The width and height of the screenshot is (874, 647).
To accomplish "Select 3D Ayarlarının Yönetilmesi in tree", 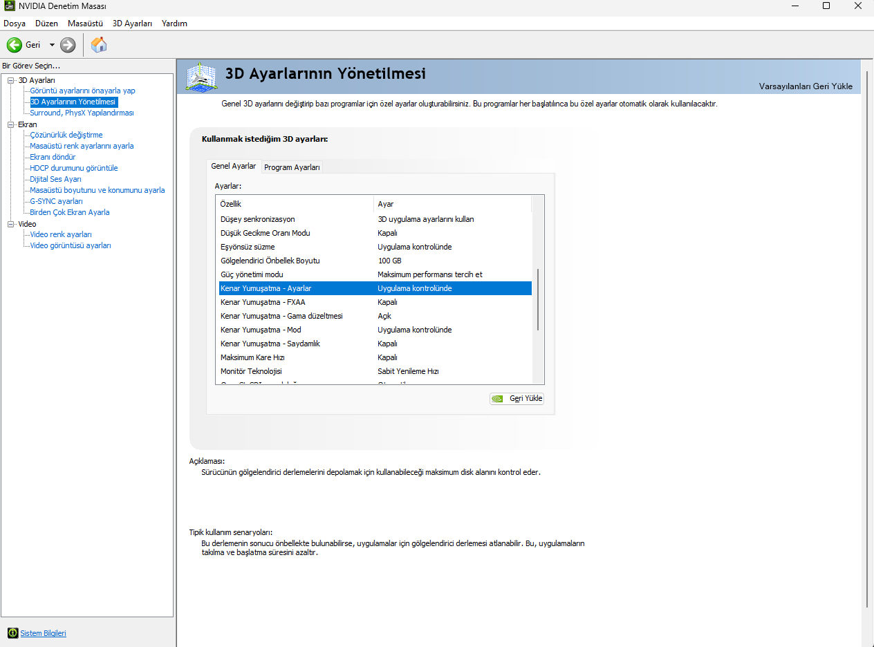I will (x=73, y=102).
